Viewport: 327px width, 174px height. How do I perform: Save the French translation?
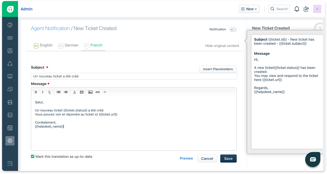[228, 159]
